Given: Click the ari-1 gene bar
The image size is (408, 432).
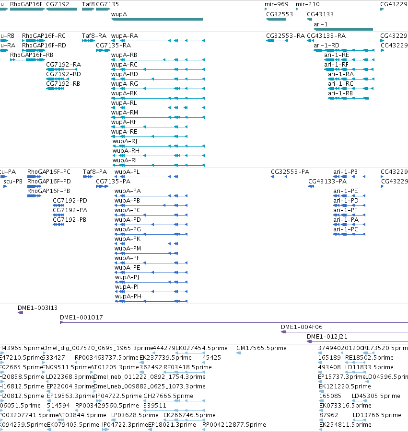Looking at the screenshot, I should 343,29.
